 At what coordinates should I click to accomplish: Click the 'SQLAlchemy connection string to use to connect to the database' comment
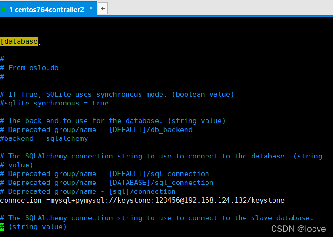click(x=161, y=156)
